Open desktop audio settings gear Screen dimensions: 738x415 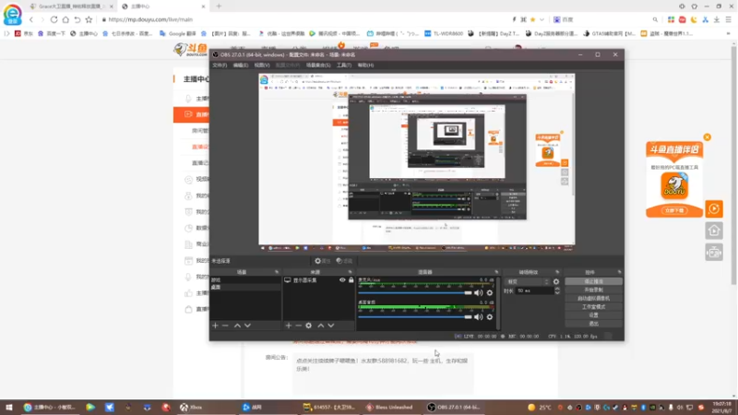point(490,317)
